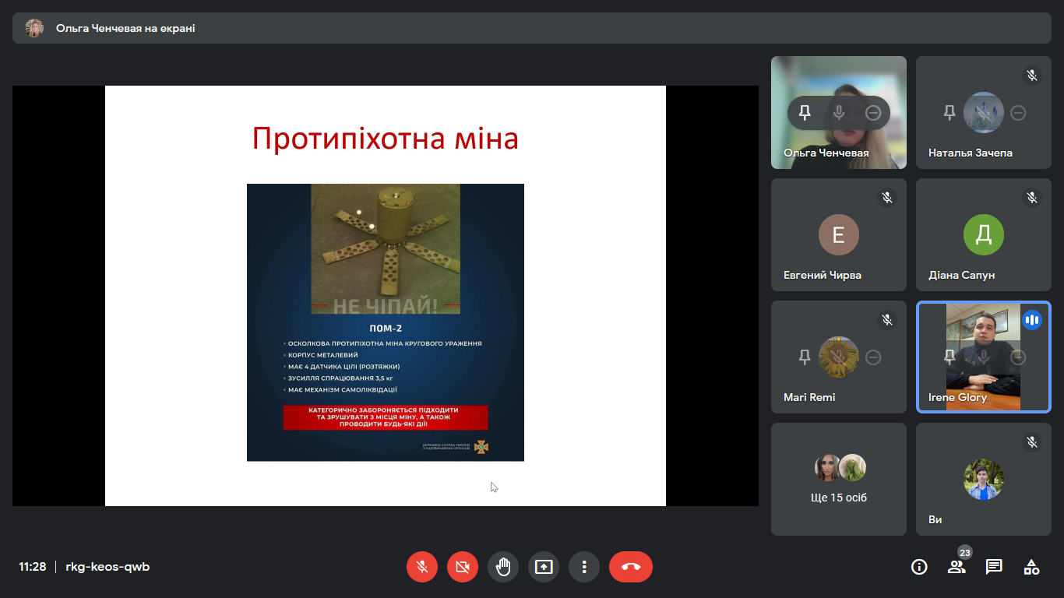Image resolution: width=1064 pixels, height=598 pixels.
Task: Click the Mari Remi name label
Action: (x=809, y=397)
